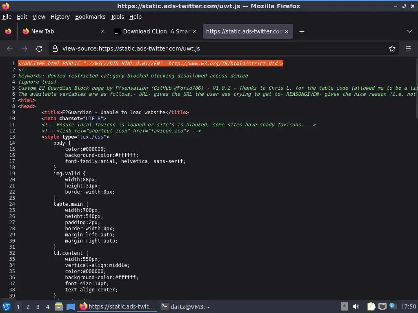Focus the Firefox taskbar window button

point(117,306)
